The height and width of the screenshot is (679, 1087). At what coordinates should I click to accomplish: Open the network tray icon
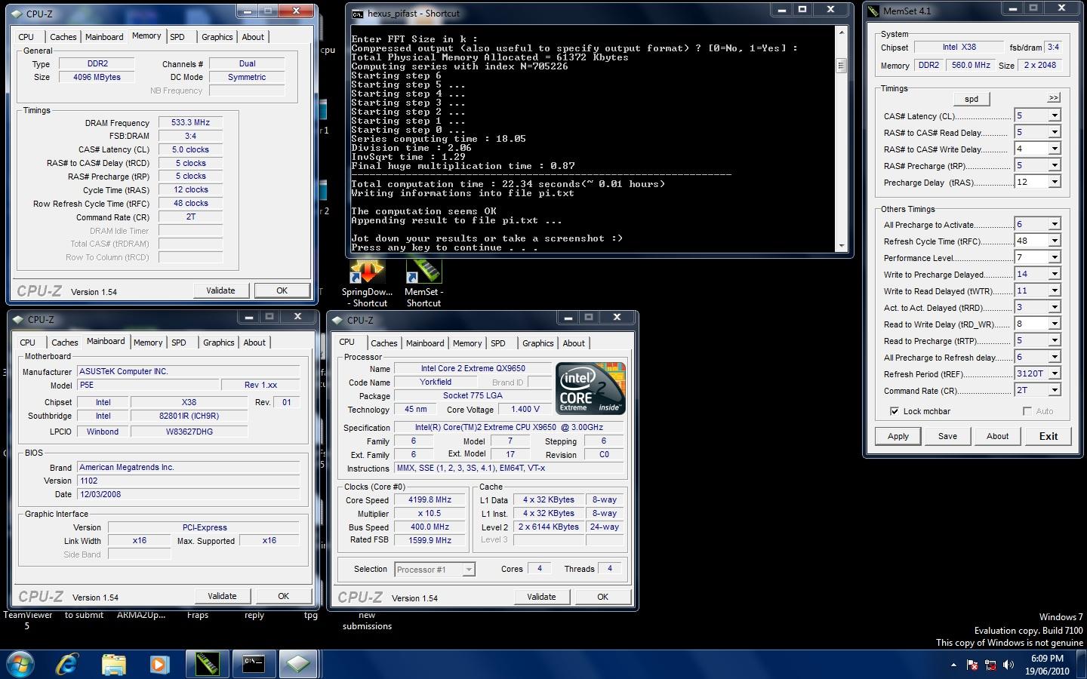990,665
